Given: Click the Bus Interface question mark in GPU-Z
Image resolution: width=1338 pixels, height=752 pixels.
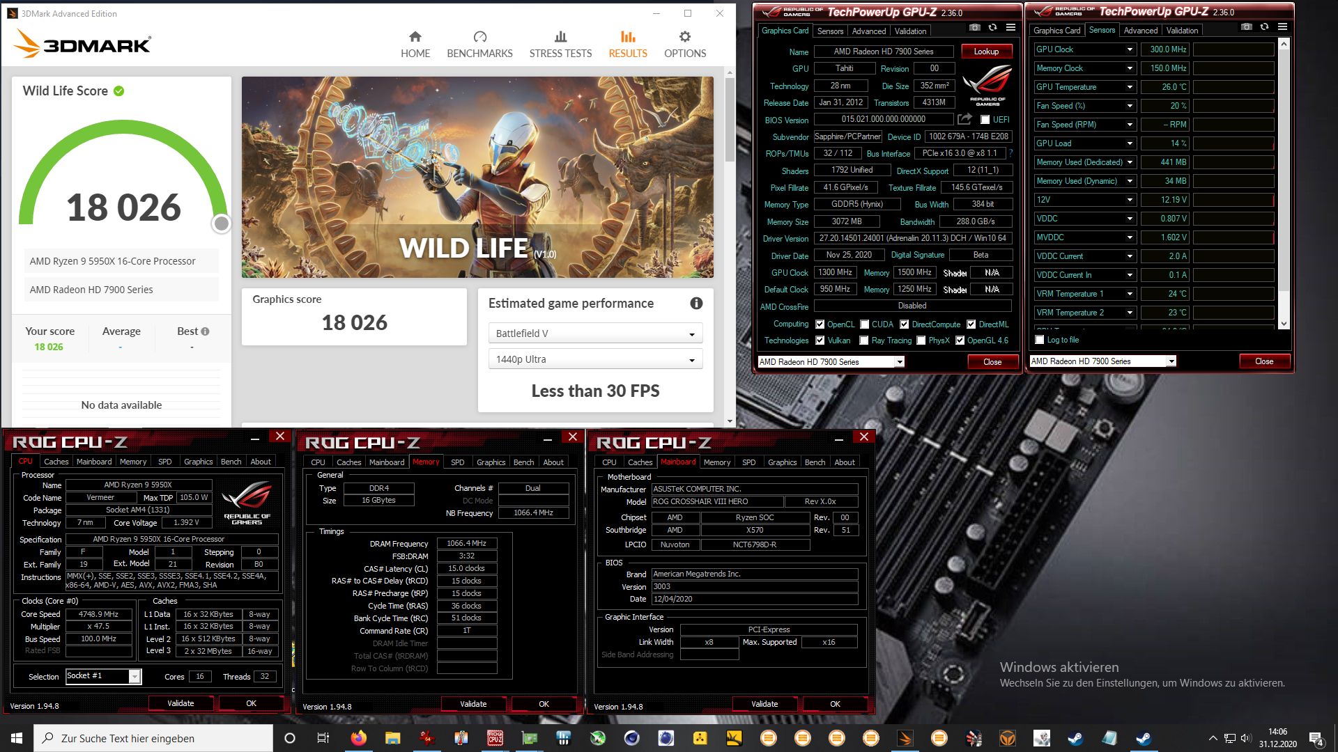Looking at the screenshot, I should 1010,153.
